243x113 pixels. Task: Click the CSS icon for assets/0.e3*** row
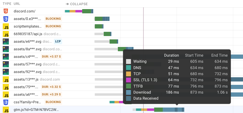click(x=6, y=19)
